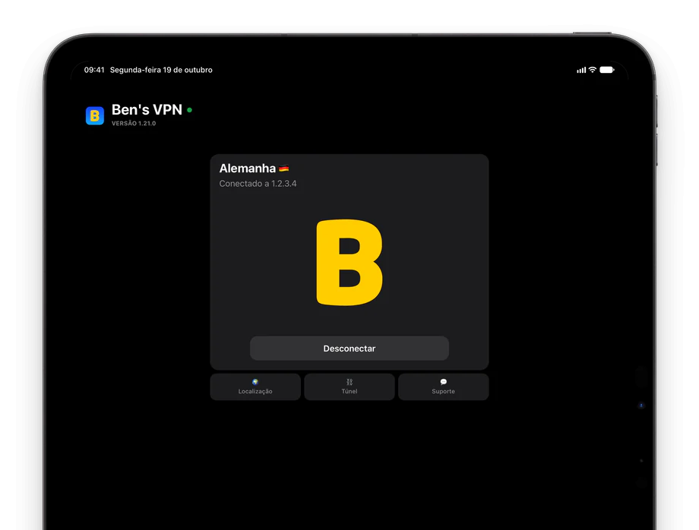The image size is (699, 530).
Task: Click the green connection status dot
Action: (189, 110)
